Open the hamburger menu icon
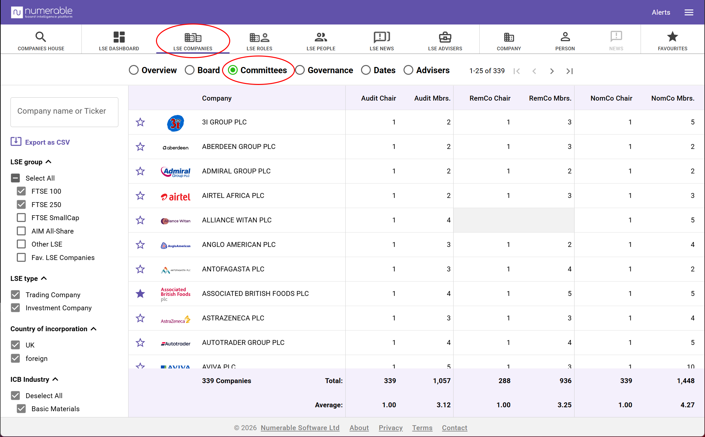This screenshot has width=705, height=437. click(x=689, y=12)
